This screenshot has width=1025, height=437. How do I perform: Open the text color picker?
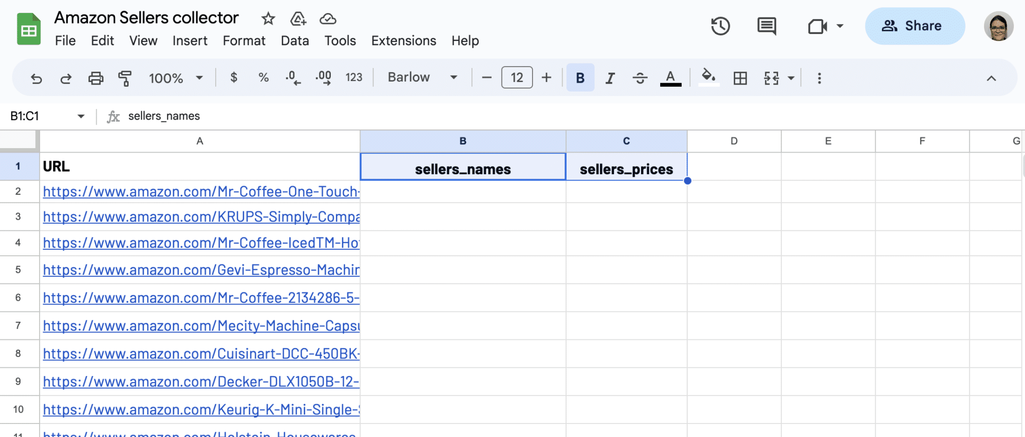click(x=671, y=78)
